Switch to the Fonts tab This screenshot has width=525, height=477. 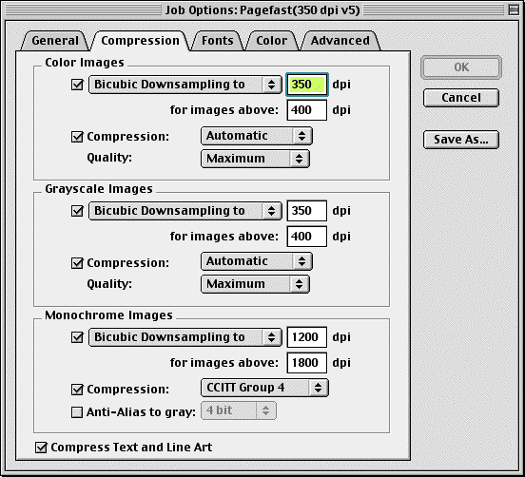[217, 41]
